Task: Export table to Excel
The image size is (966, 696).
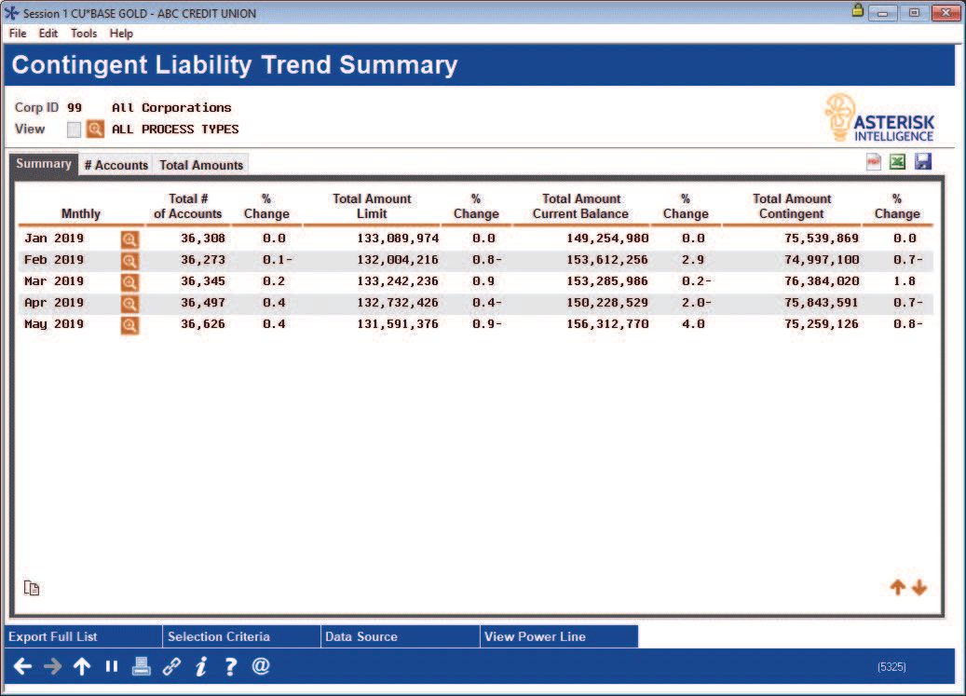Action: tap(898, 162)
